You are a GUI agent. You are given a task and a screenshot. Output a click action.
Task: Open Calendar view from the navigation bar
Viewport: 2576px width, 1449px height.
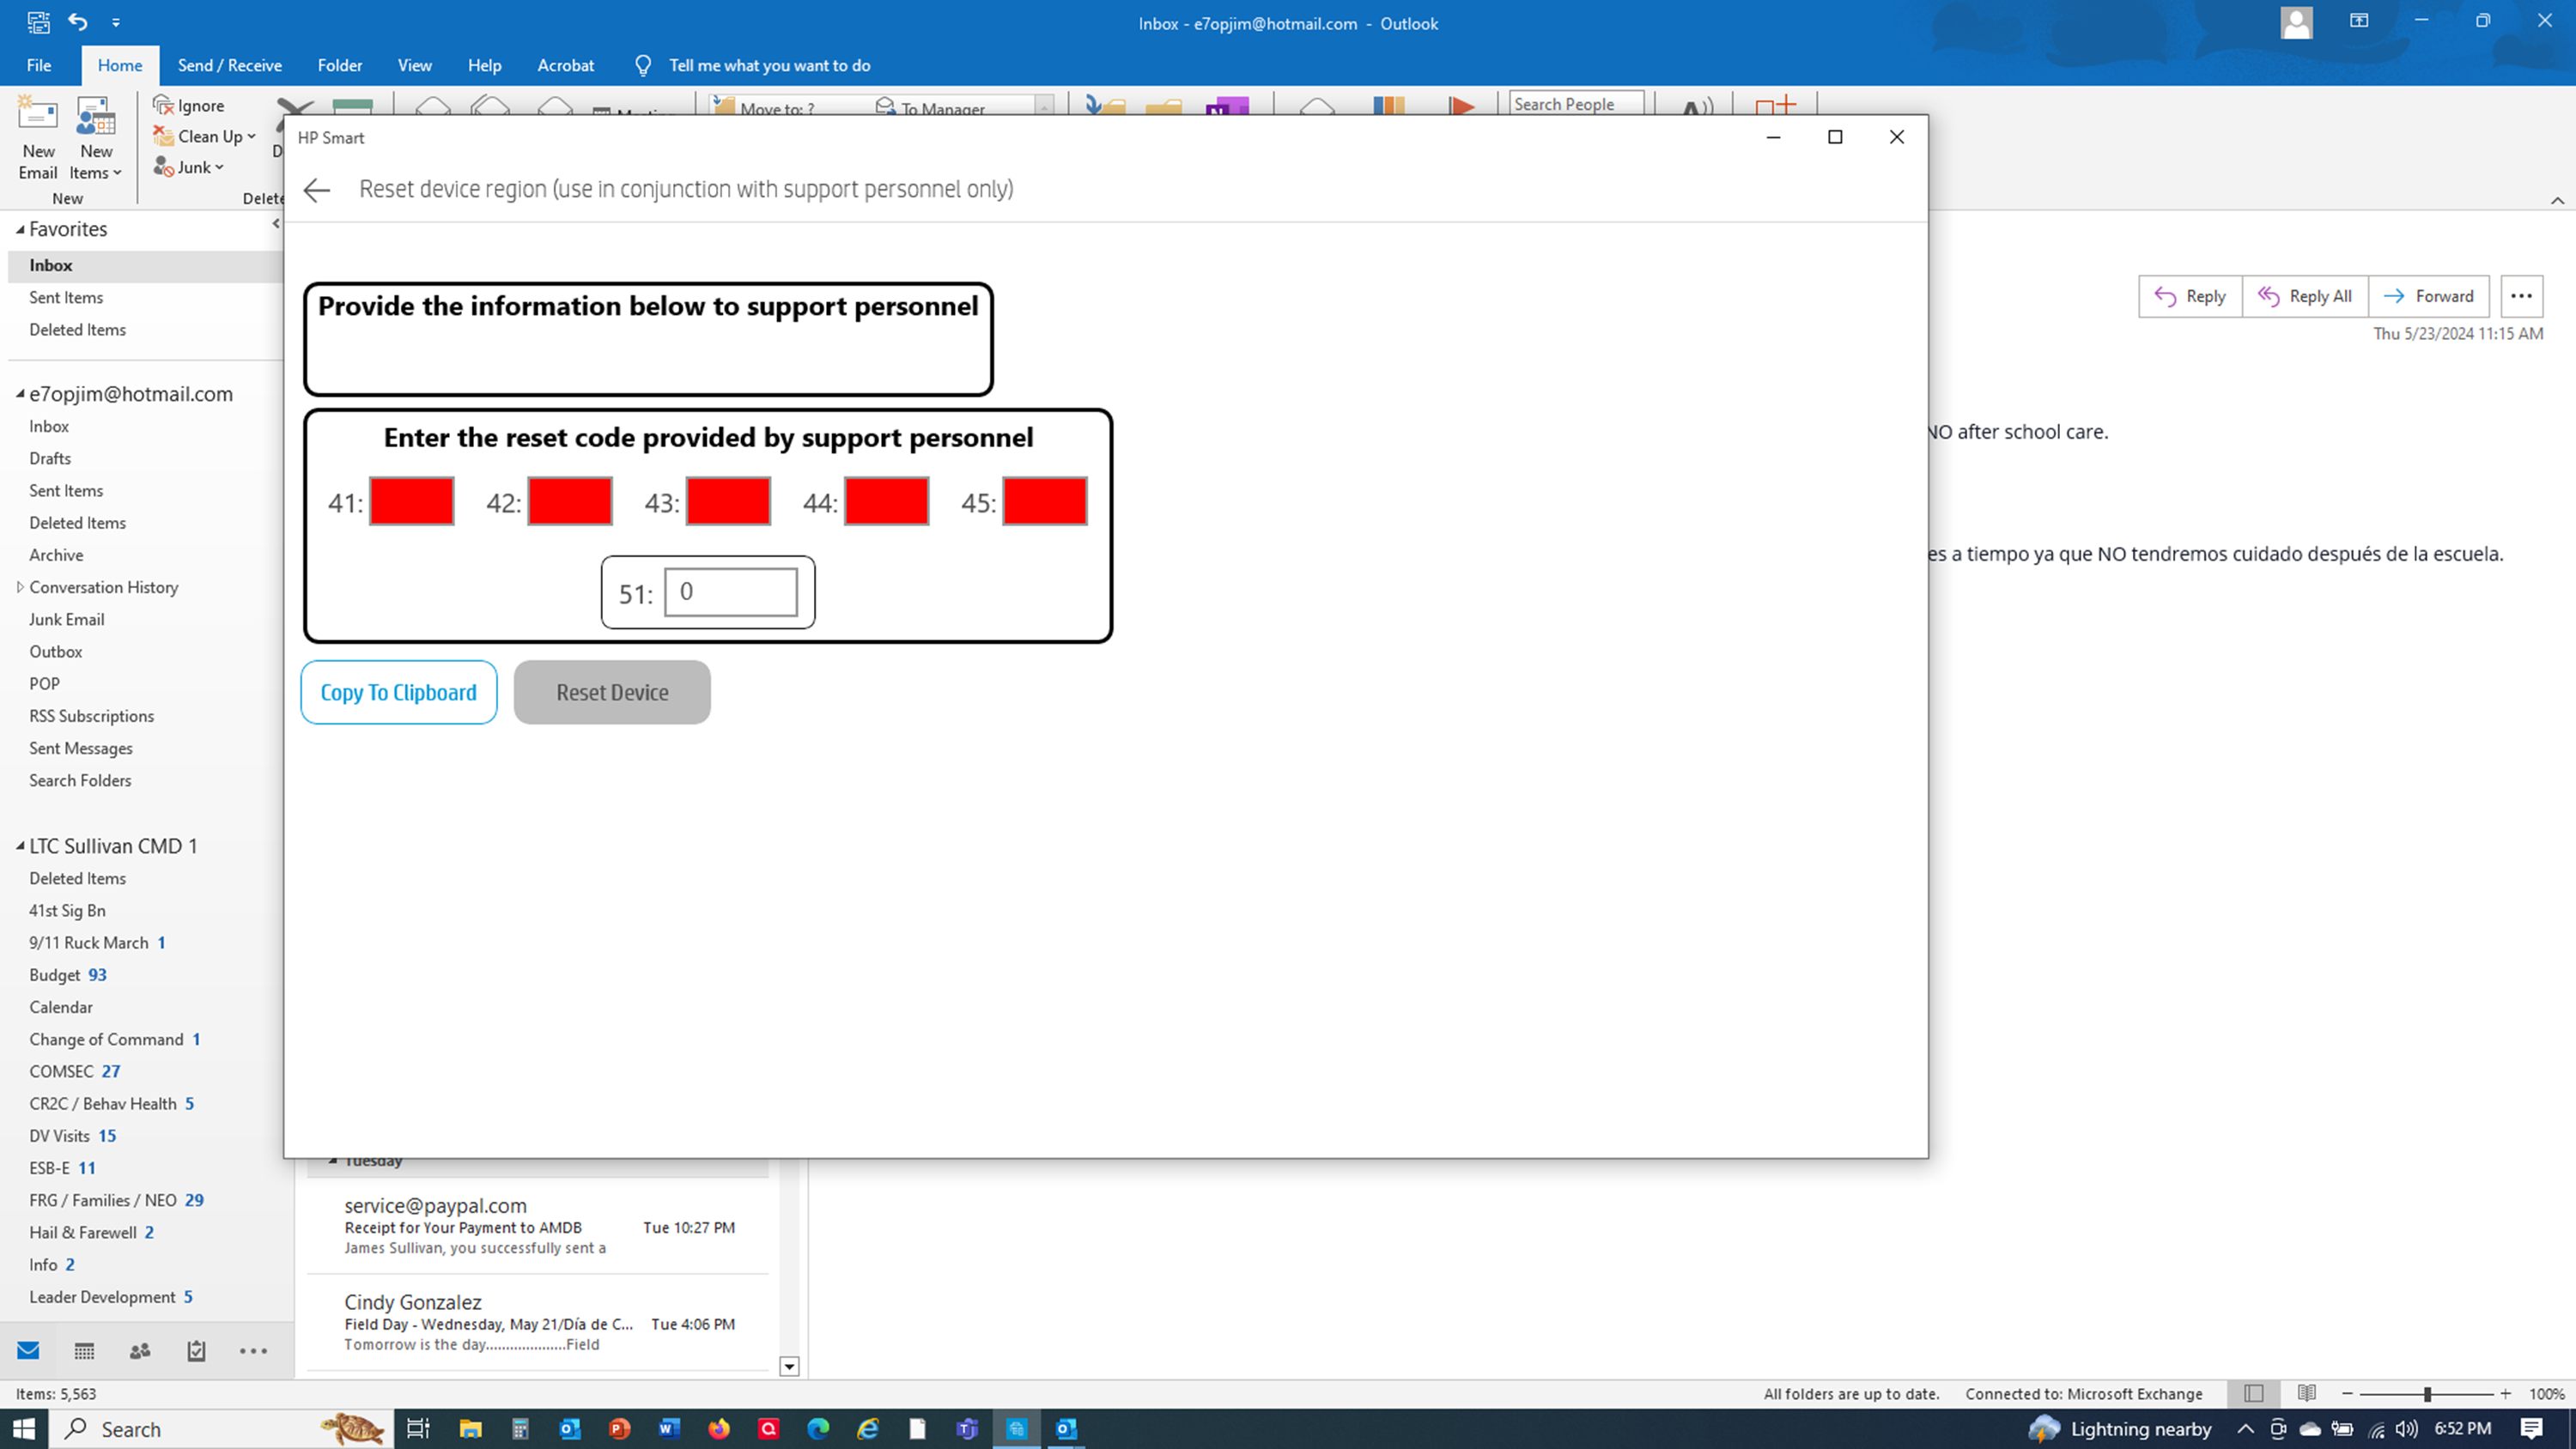tap(84, 1350)
